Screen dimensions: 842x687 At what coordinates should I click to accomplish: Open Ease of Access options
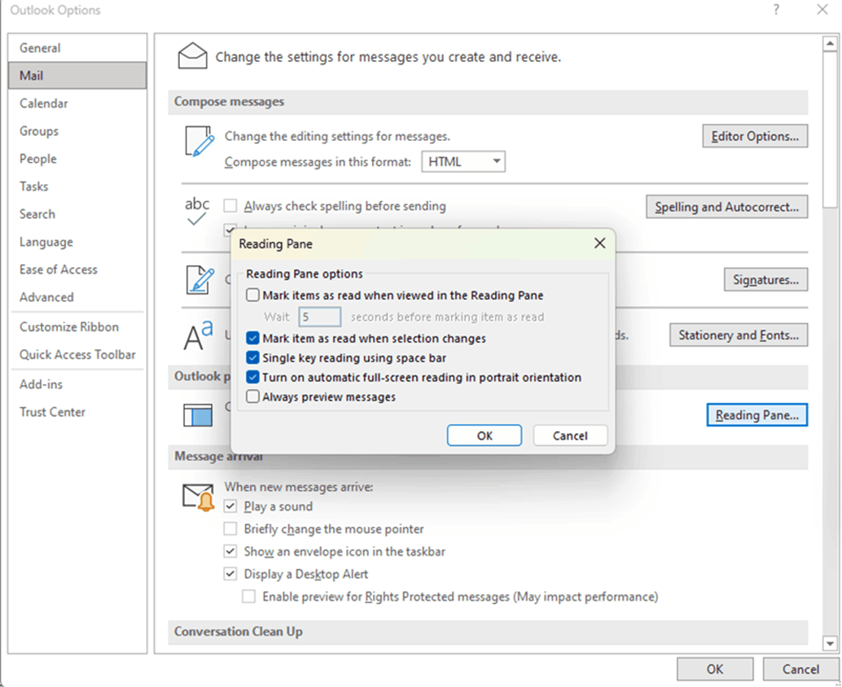click(77, 269)
